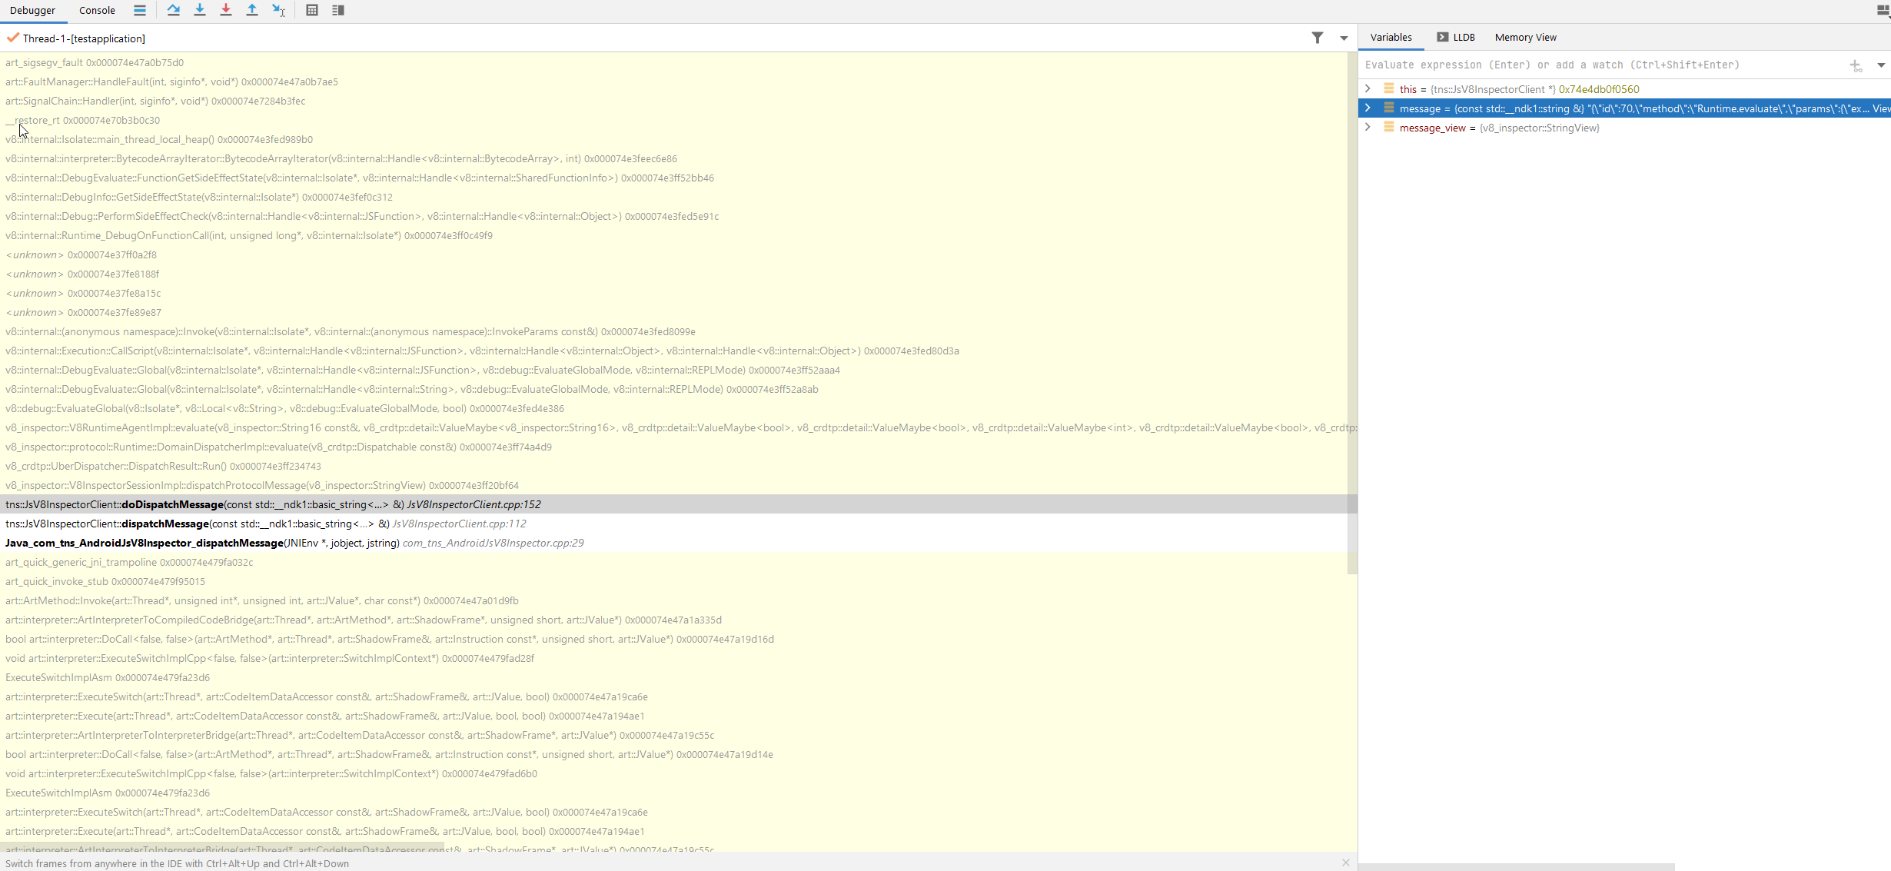Click the frames filter funnel icon

[x=1318, y=38]
